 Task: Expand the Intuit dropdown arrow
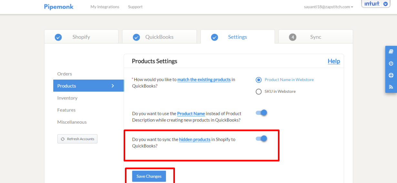[385, 4]
